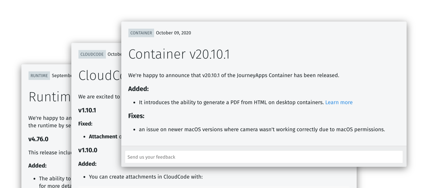Select the CONTAINER category tag
428x188 pixels.
point(141,33)
